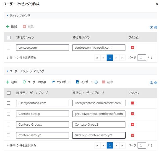Image resolution: width=161 pixels, height=152 pixels.
Task: Open the info icon next to インポート
Action: [96, 82]
